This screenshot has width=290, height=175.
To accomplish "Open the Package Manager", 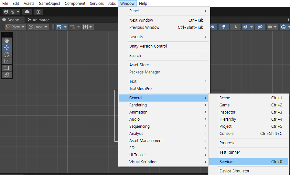I will pyautogui.click(x=164, y=72).
